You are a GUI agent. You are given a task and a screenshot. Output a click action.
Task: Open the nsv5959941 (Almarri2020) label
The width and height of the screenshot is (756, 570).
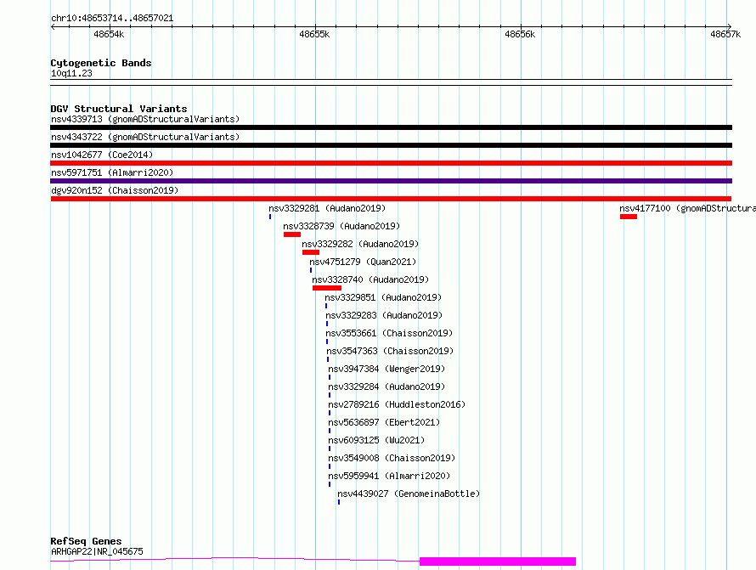[389, 476]
